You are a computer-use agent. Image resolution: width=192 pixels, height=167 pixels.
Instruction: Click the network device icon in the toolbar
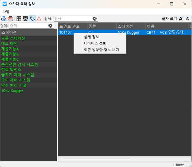pos(26,19)
